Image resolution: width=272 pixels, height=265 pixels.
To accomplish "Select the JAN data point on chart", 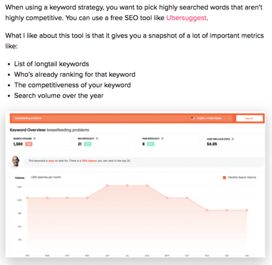I will pyautogui.click(x=247, y=210).
